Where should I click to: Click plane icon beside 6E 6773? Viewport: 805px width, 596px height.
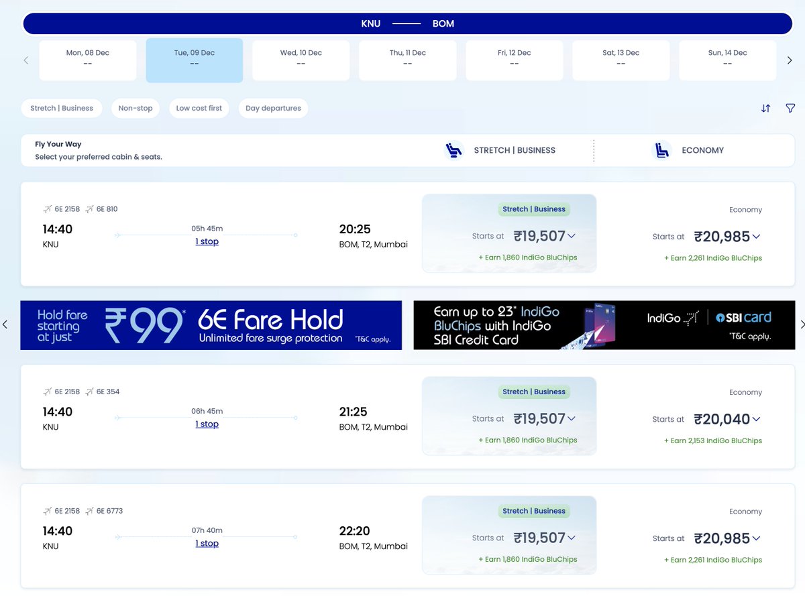click(89, 511)
